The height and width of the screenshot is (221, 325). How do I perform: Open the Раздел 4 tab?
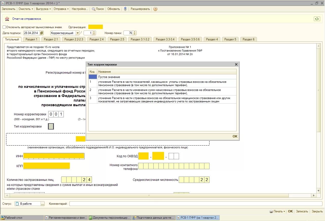click(212, 39)
